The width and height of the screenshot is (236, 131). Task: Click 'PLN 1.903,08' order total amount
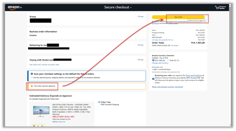(198, 43)
